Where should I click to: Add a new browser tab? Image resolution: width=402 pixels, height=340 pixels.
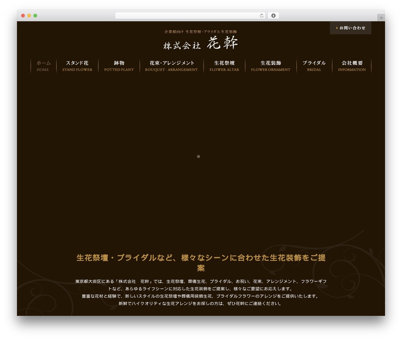[x=381, y=18]
